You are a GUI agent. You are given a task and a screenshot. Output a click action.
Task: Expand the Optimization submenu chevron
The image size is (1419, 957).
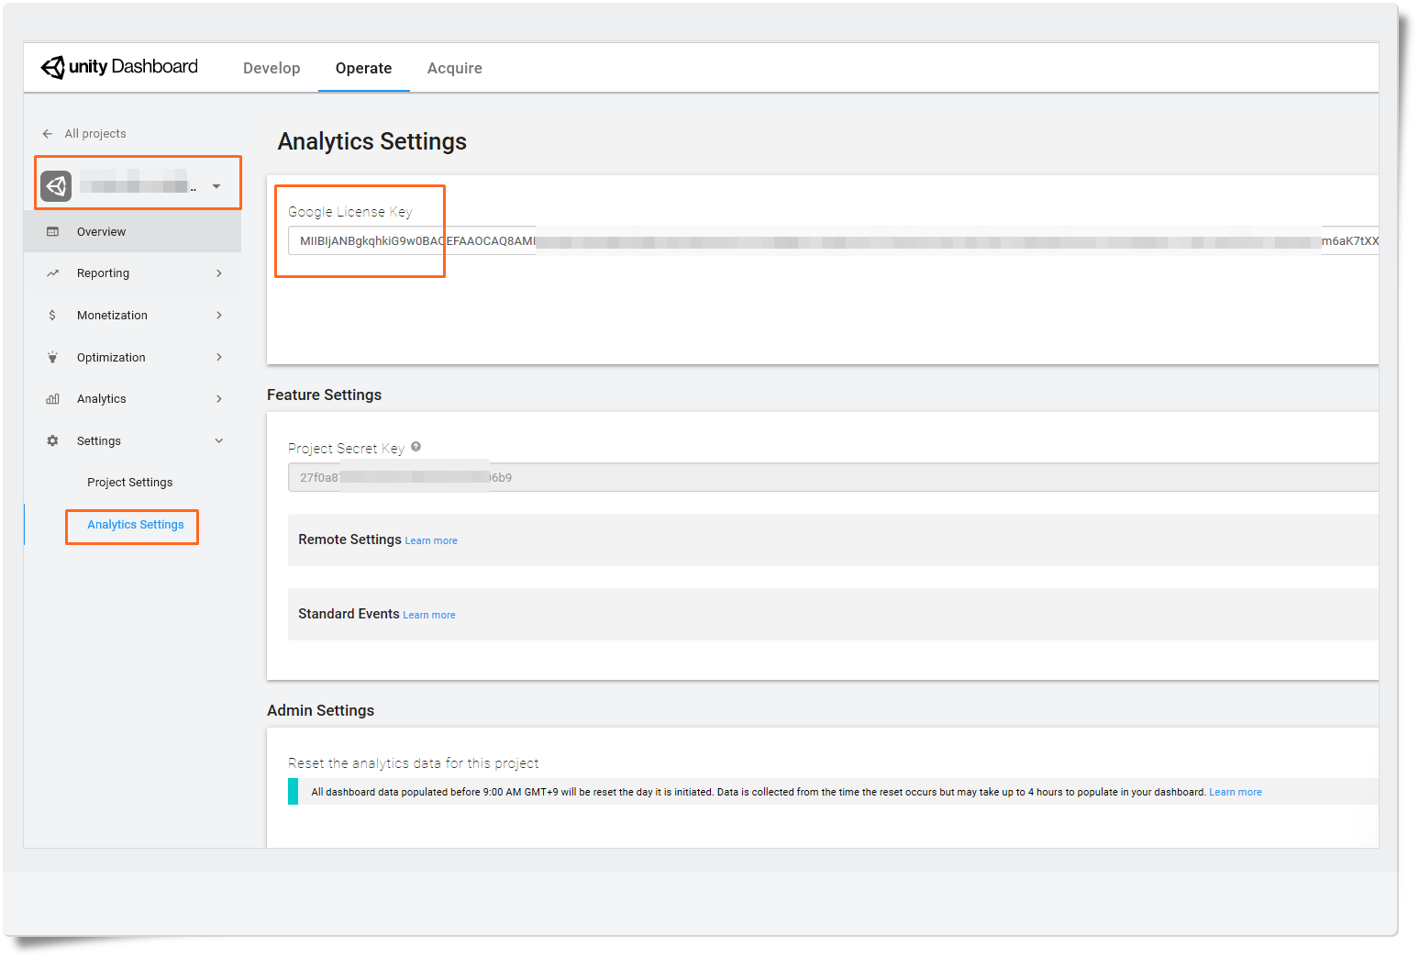[x=219, y=358]
